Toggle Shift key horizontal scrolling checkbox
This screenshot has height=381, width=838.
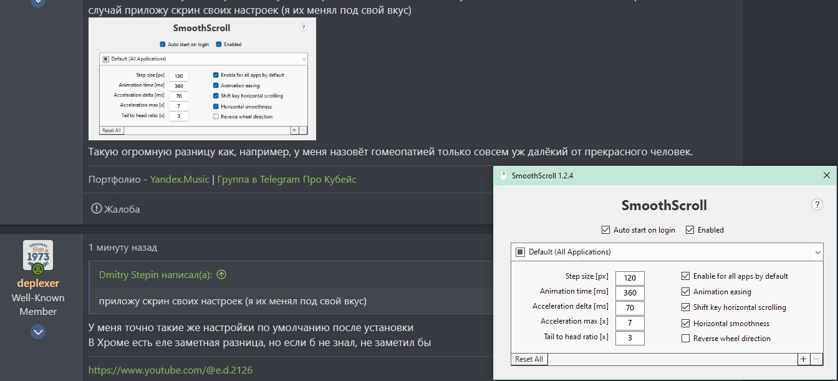(x=686, y=307)
